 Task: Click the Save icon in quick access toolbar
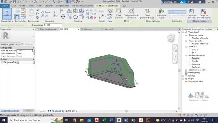point(14,2)
